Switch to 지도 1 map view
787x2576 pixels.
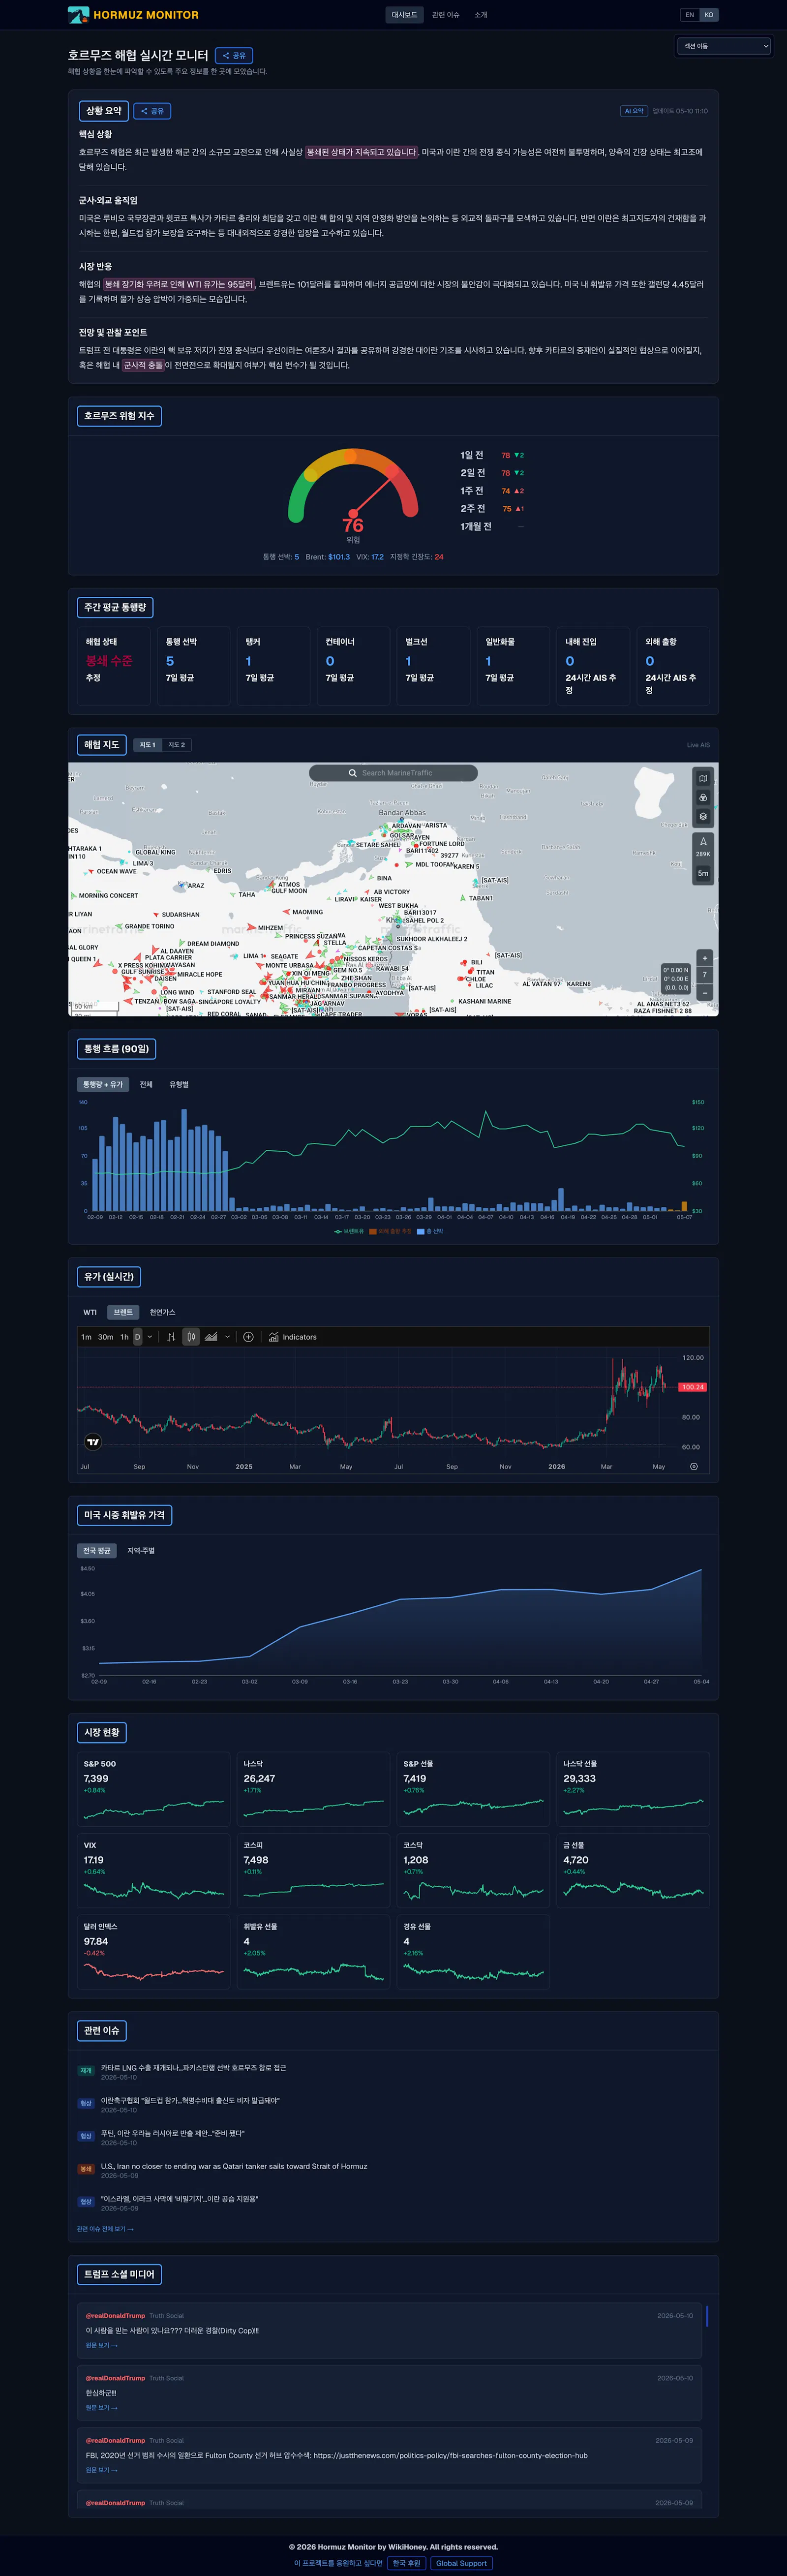[x=147, y=745]
